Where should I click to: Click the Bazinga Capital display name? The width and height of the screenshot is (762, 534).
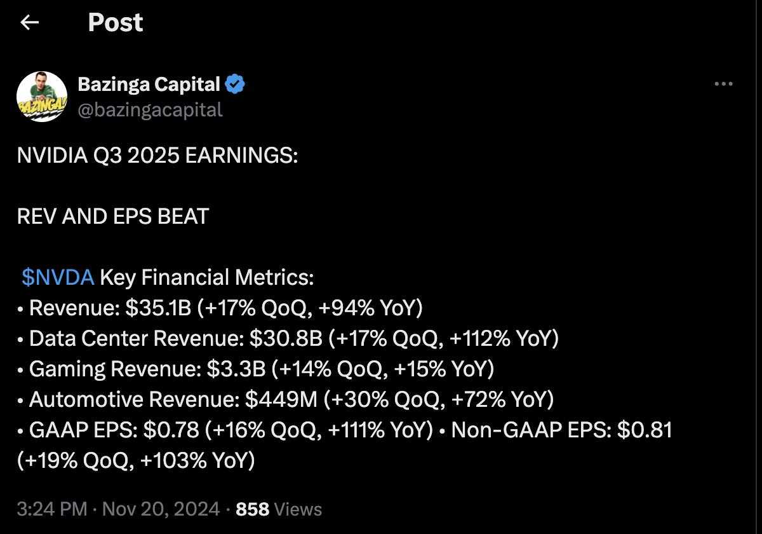[x=149, y=84]
